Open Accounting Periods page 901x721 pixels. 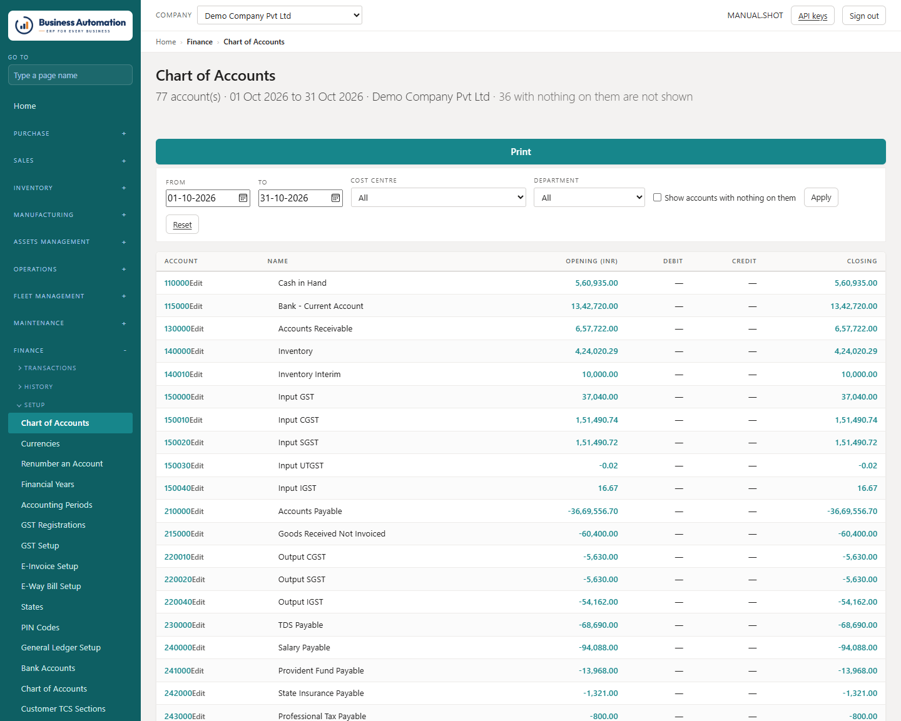pos(57,505)
